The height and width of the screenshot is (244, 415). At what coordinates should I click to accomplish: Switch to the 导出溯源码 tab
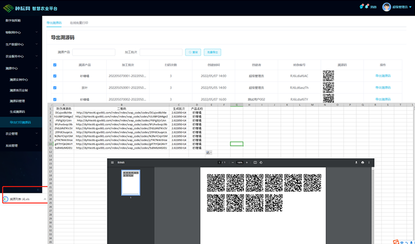click(54, 22)
